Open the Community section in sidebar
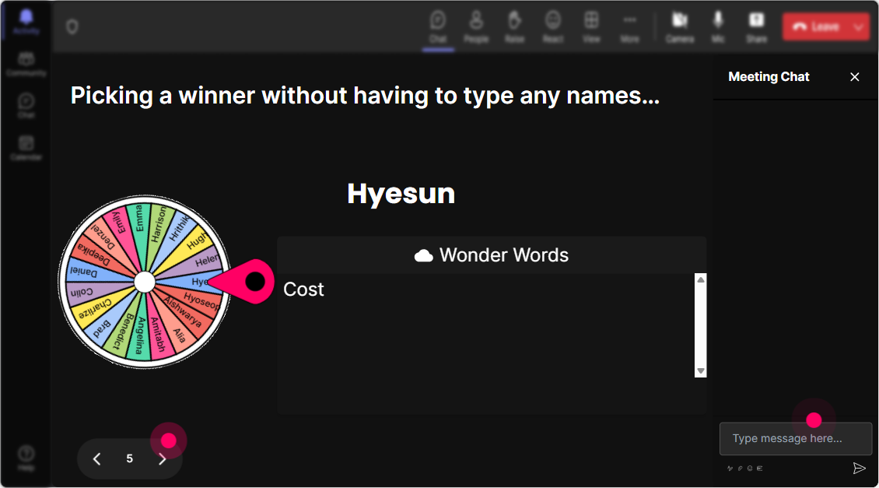Viewport: 879px width, 488px height. coord(26,63)
